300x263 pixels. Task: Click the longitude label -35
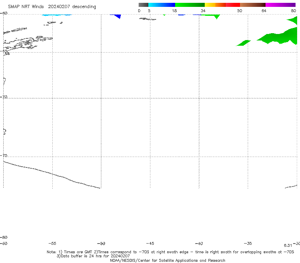click(x=248, y=243)
